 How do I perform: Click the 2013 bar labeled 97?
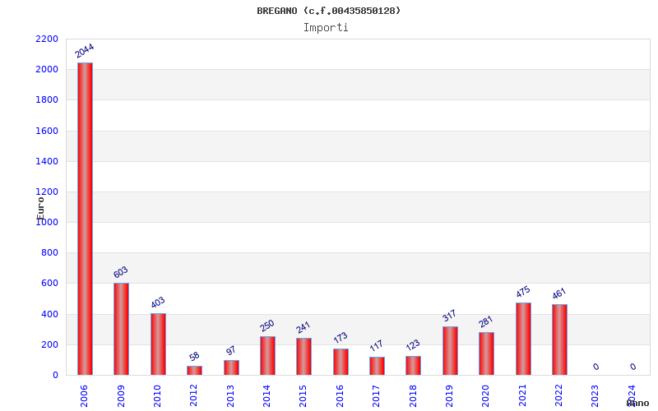[x=232, y=367]
